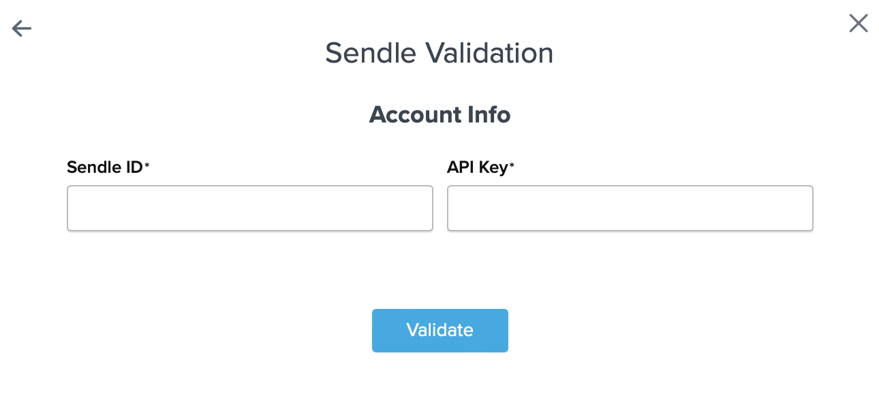The image size is (879, 396).
Task: Submit the account info with Validate
Action: [439, 331]
